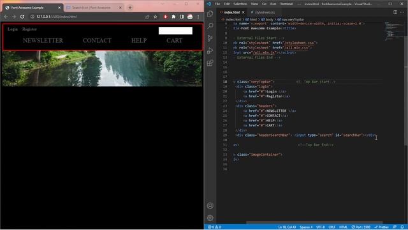Focus the white search box on webpage
This screenshot has height=230, width=408.
175,31
